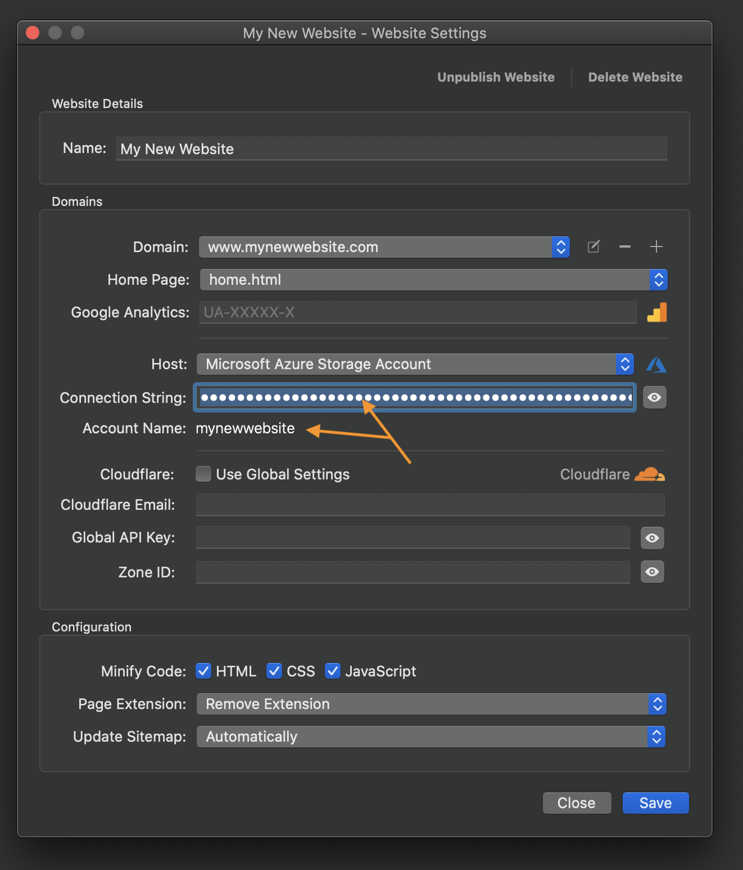Click the website Name field
Image resolution: width=743 pixels, height=870 pixels.
tap(391, 149)
